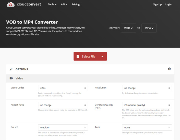The width and height of the screenshot is (180, 140).
Task: Open the VOB source format dropdown
Action: click(128, 28)
